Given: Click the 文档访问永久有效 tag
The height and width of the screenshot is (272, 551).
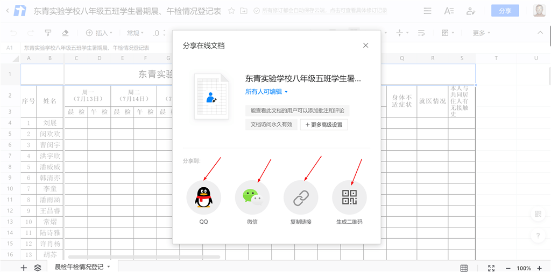Looking at the screenshot, I should point(271,124).
